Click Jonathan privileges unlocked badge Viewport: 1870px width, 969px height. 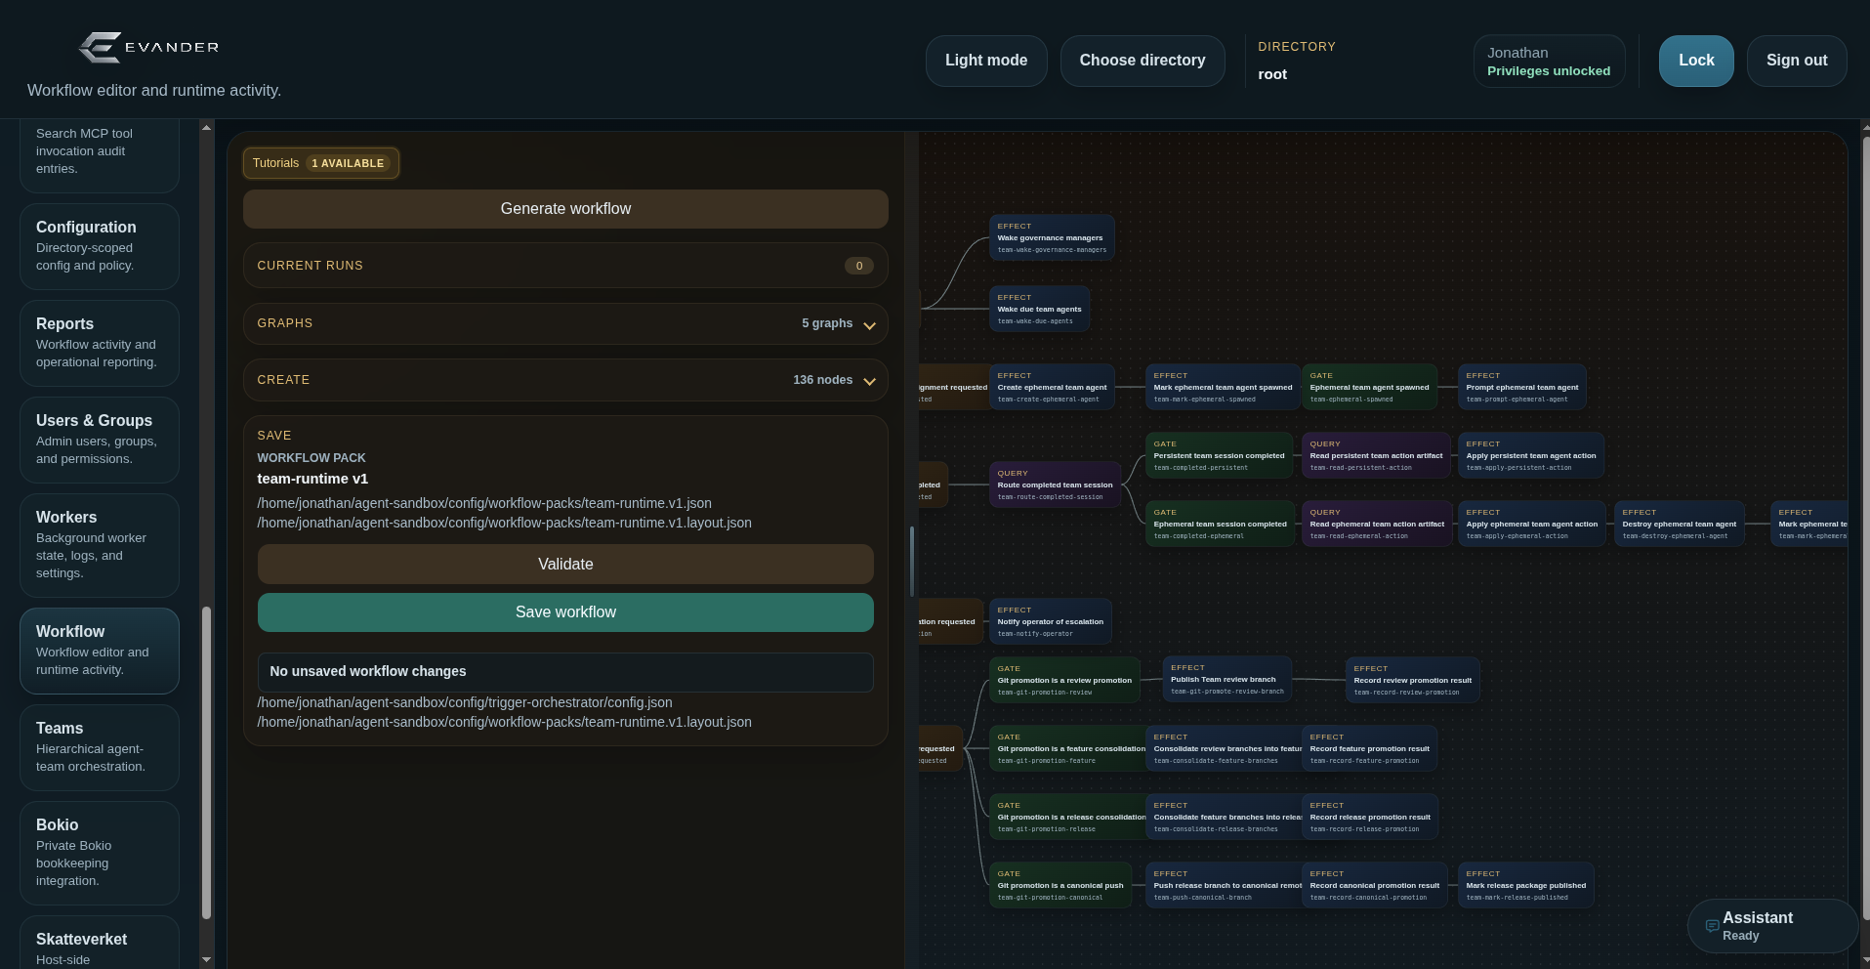[1549, 61]
